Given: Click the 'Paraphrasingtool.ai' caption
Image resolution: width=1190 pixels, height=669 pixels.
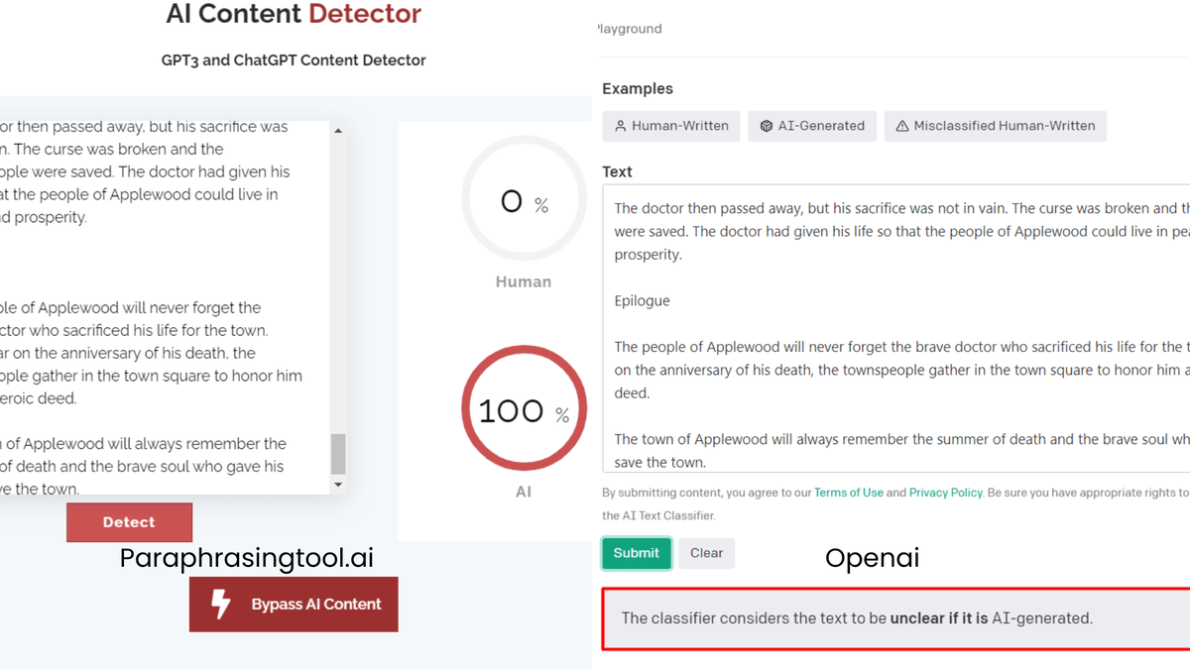Looking at the screenshot, I should click(247, 558).
